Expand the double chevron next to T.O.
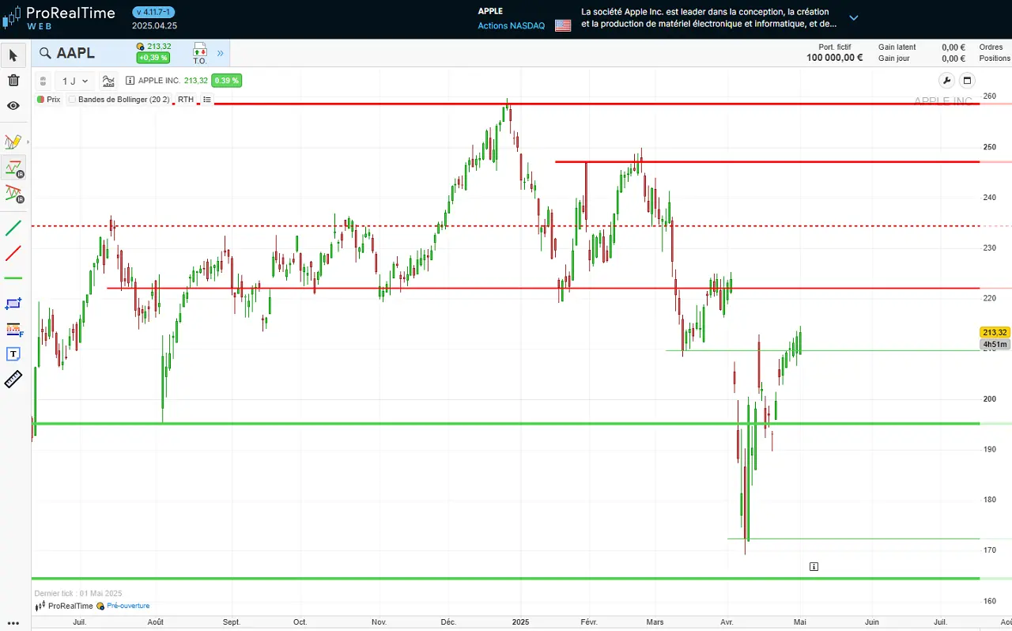This screenshot has width=1012, height=631. [220, 54]
